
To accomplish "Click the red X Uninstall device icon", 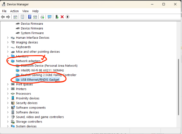I will pyautogui.click(x=62, y=17).
